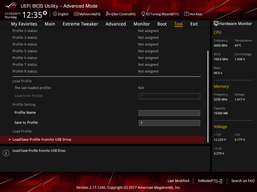257x192 pixels.
Task: Switch to the Boot tab
Action: [x=162, y=24]
